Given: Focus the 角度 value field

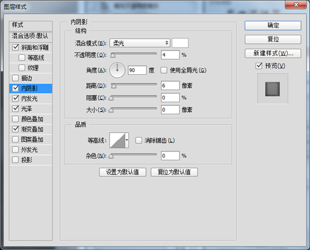Looking at the screenshot, I should tap(137, 70).
